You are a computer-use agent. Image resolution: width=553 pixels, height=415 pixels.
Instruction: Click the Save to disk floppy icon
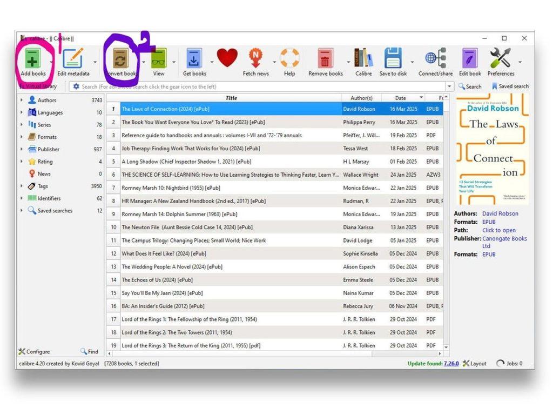click(x=393, y=58)
